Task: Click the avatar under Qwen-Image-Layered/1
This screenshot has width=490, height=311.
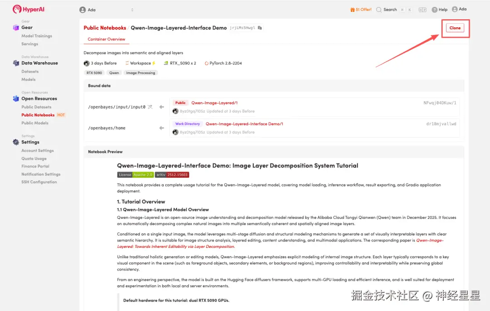Action: pos(175,111)
